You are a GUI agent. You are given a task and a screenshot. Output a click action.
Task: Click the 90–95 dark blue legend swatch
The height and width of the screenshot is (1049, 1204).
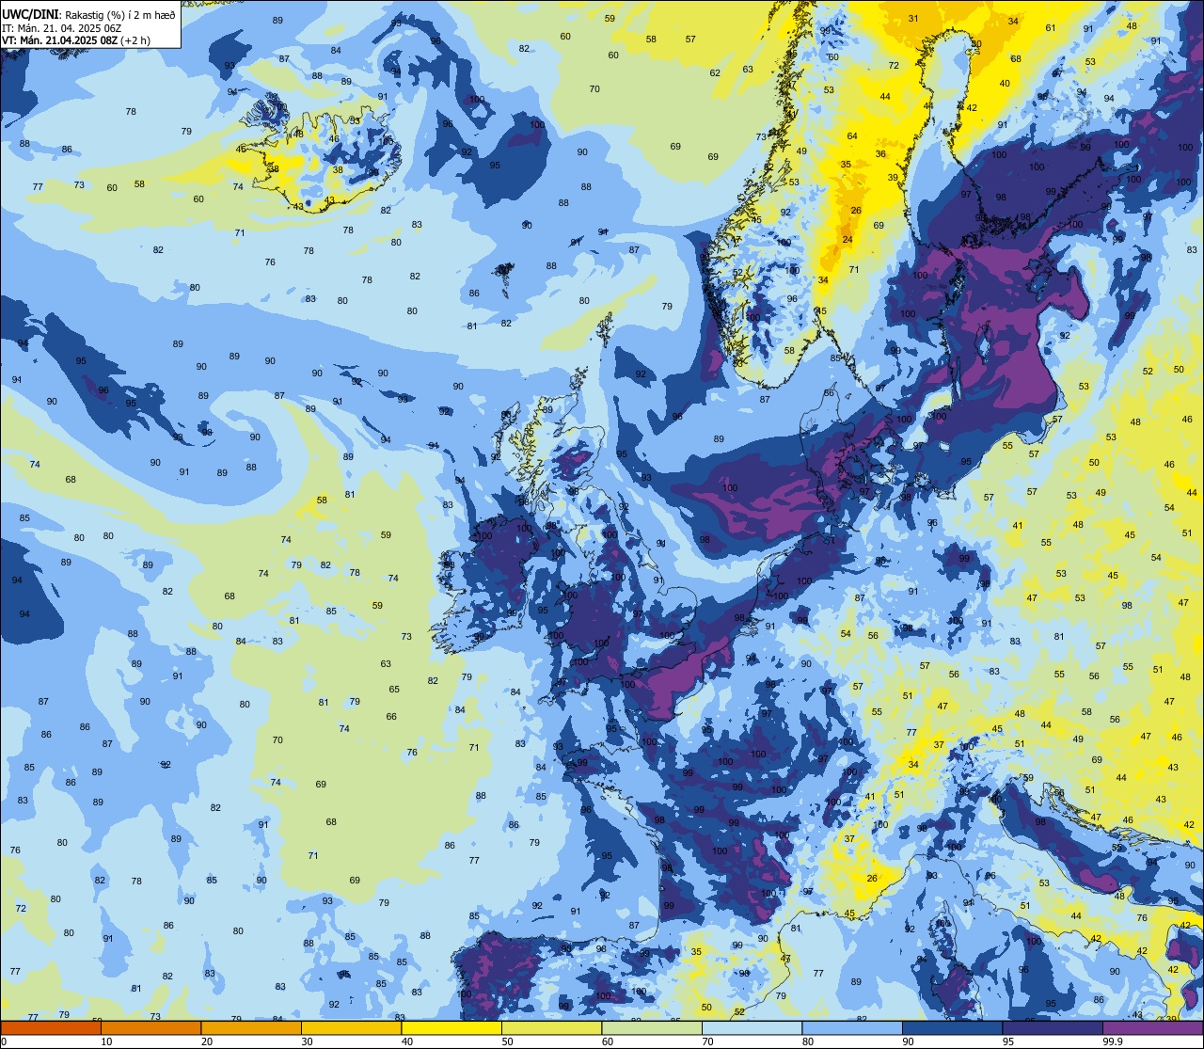point(952,1027)
